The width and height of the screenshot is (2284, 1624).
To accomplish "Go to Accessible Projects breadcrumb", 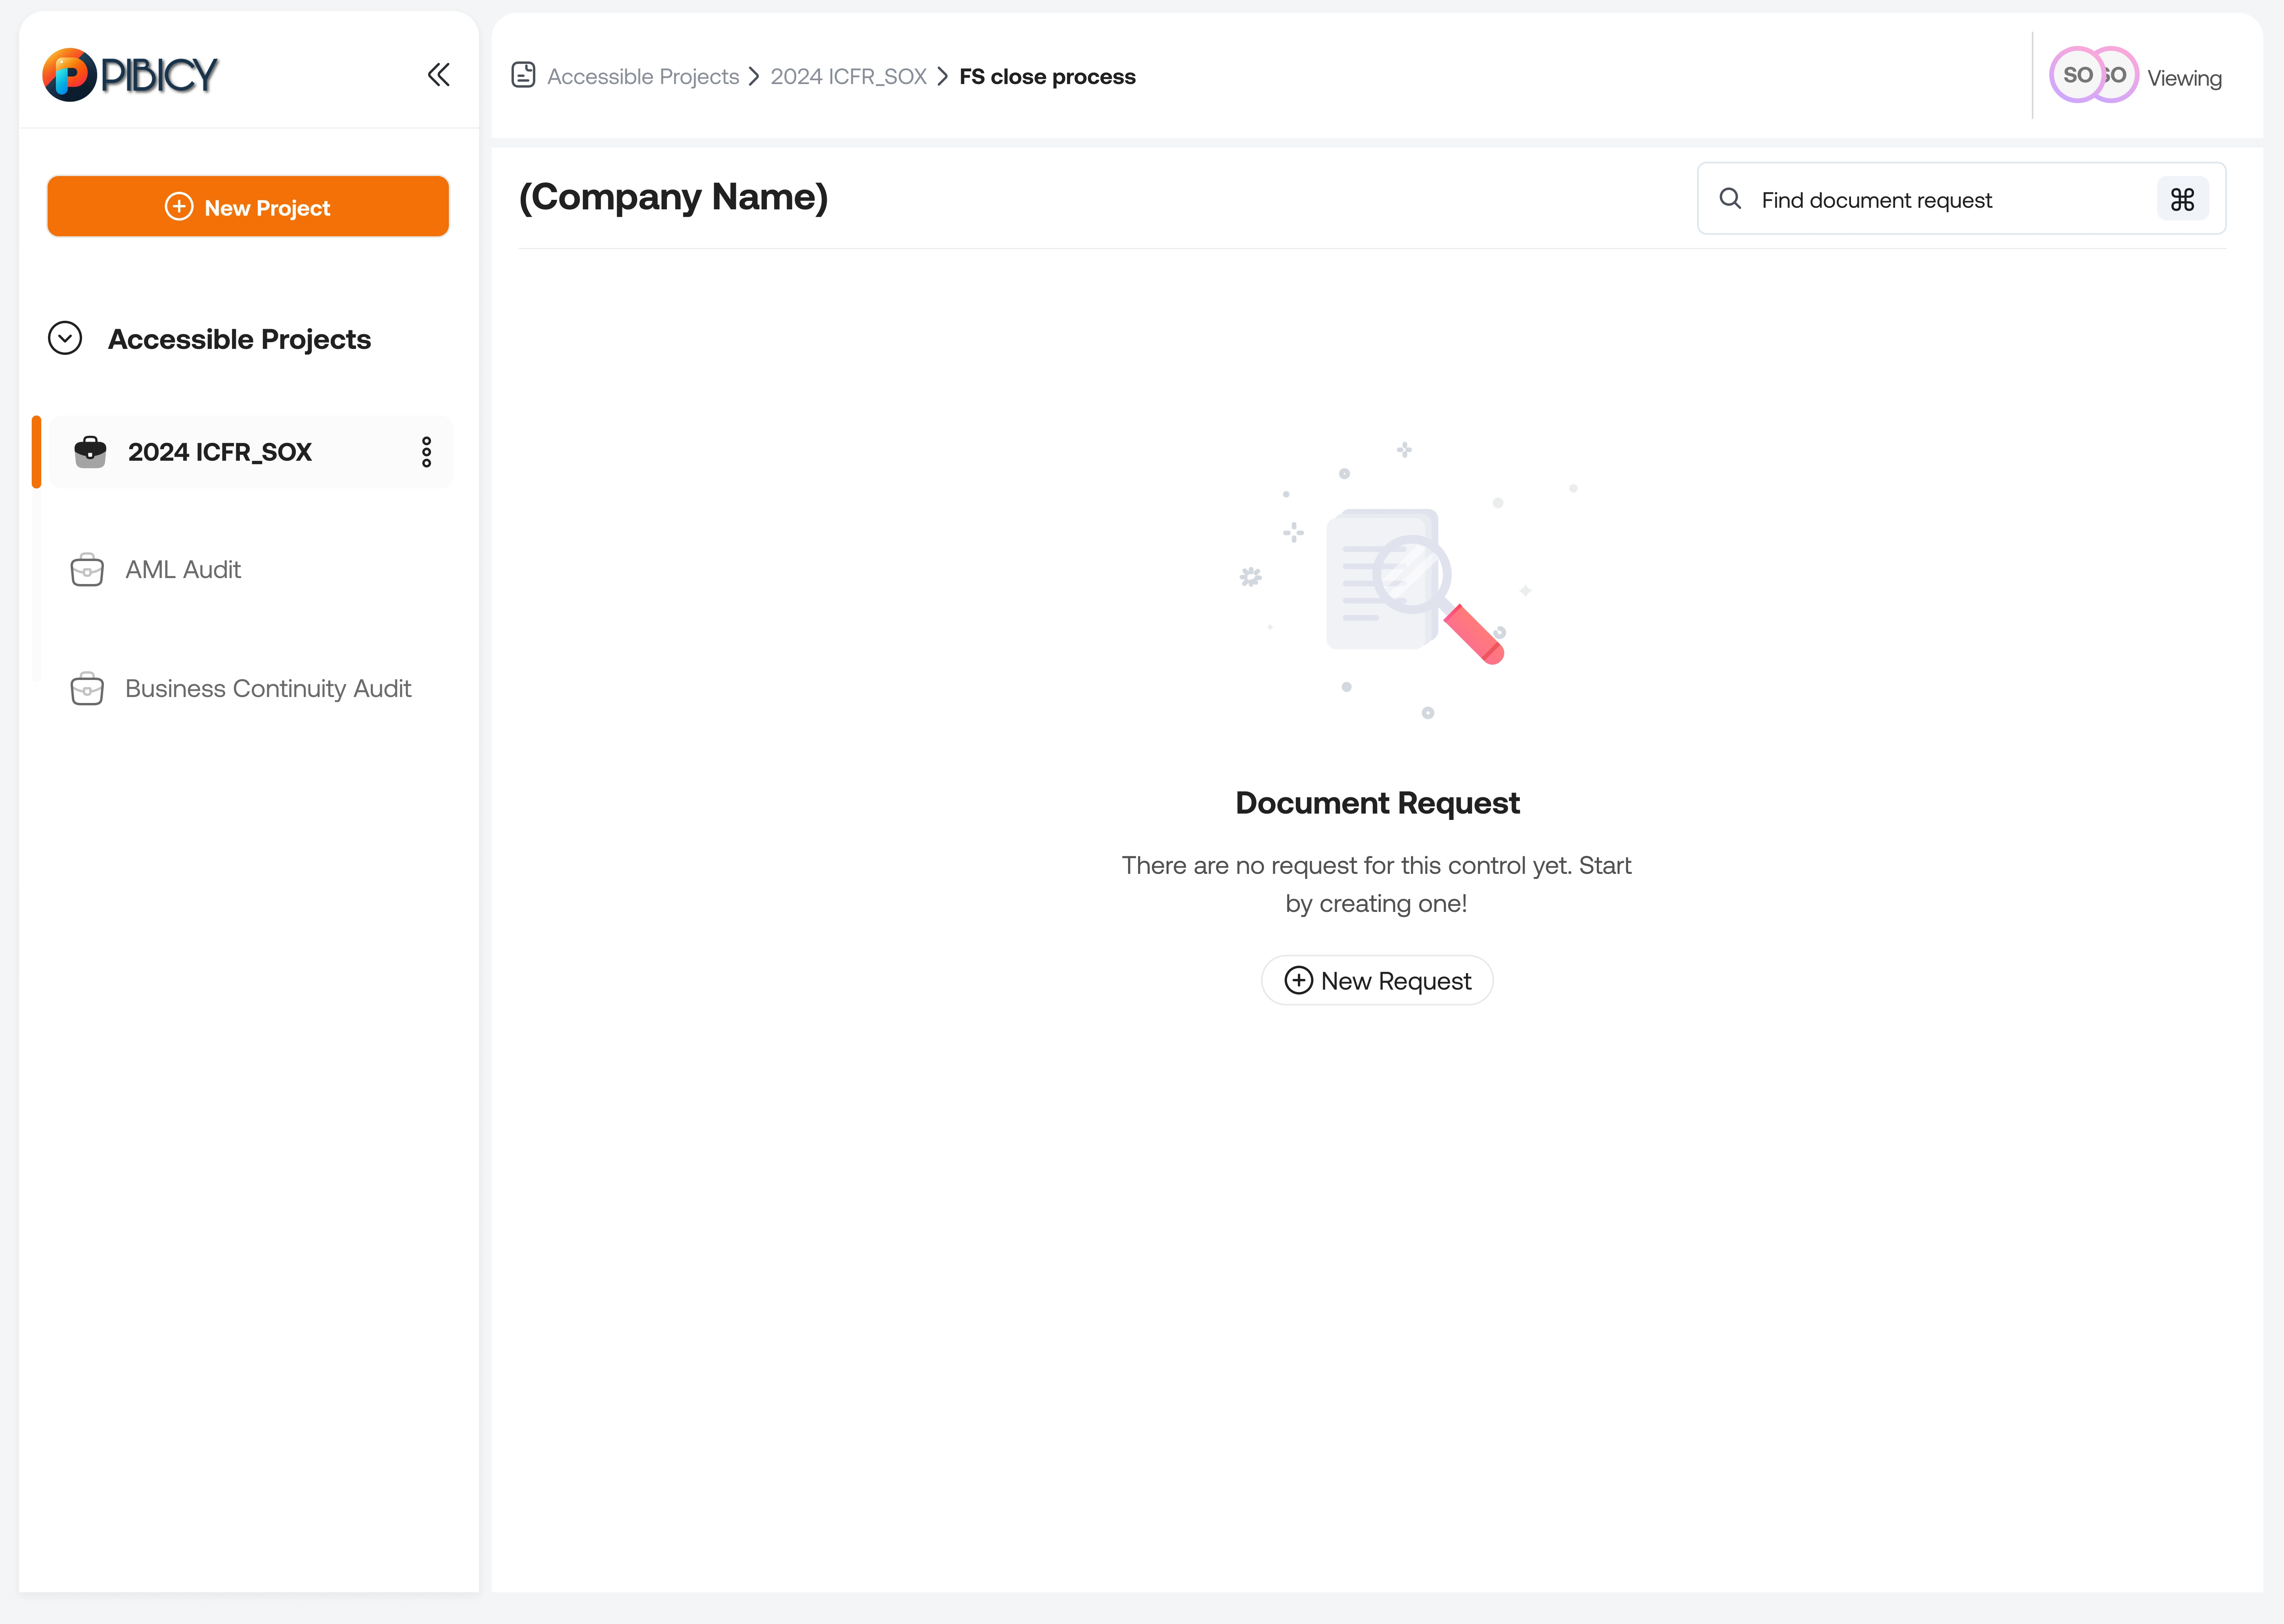I will (x=643, y=77).
